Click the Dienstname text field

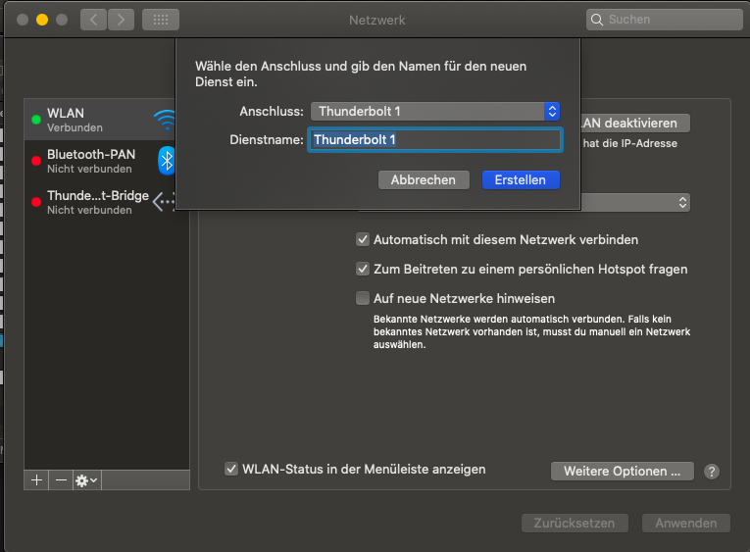point(434,140)
